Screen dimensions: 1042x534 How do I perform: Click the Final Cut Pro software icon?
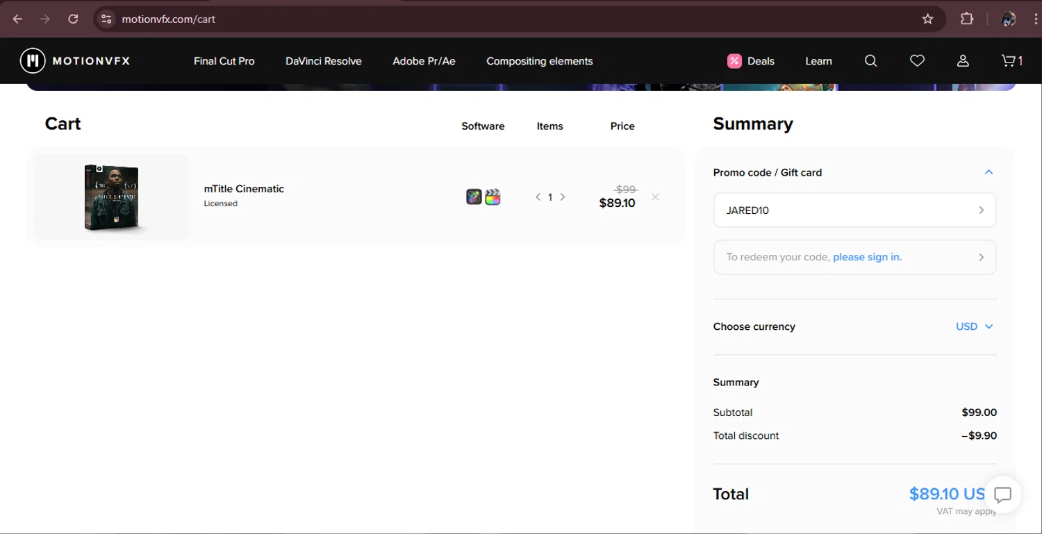pyautogui.click(x=493, y=197)
